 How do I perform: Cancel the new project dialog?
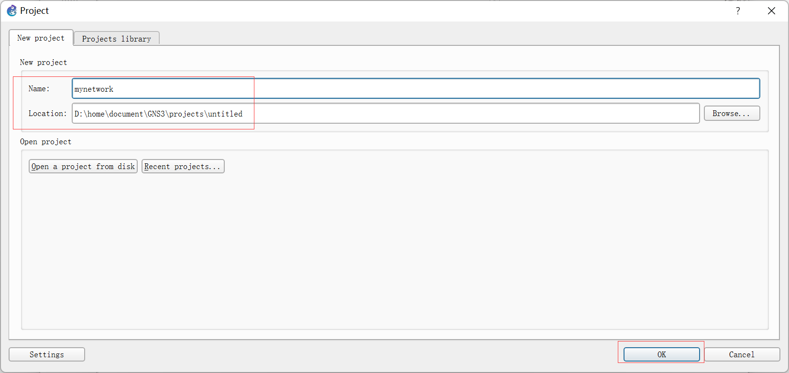(742, 354)
